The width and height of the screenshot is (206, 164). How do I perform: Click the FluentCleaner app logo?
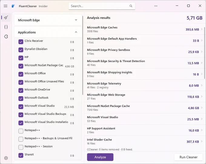click(13, 6)
